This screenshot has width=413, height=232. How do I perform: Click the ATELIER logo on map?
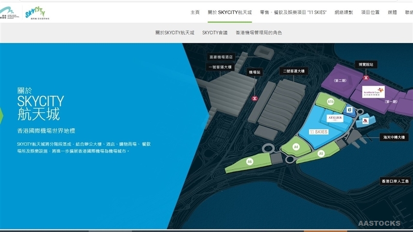(335, 118)
